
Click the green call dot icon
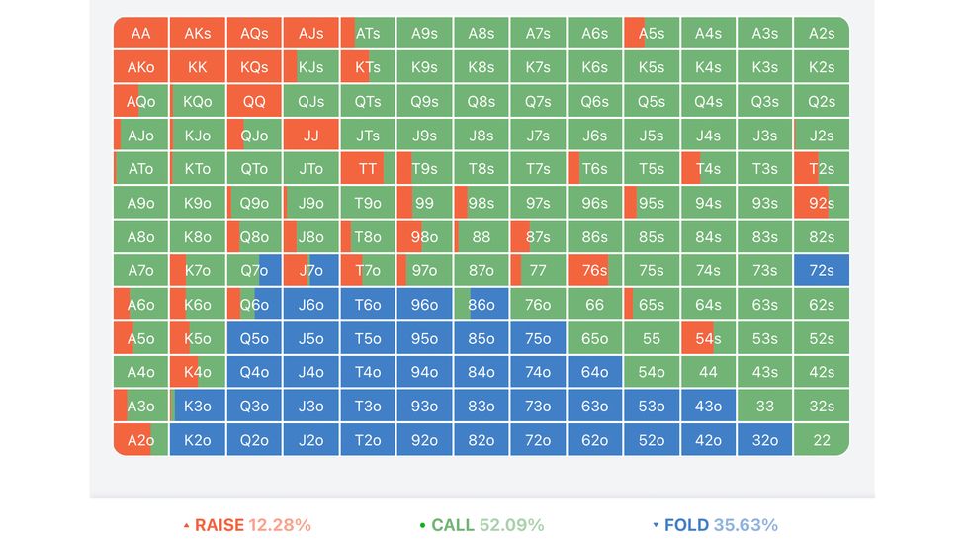click(x=423, y=525)
